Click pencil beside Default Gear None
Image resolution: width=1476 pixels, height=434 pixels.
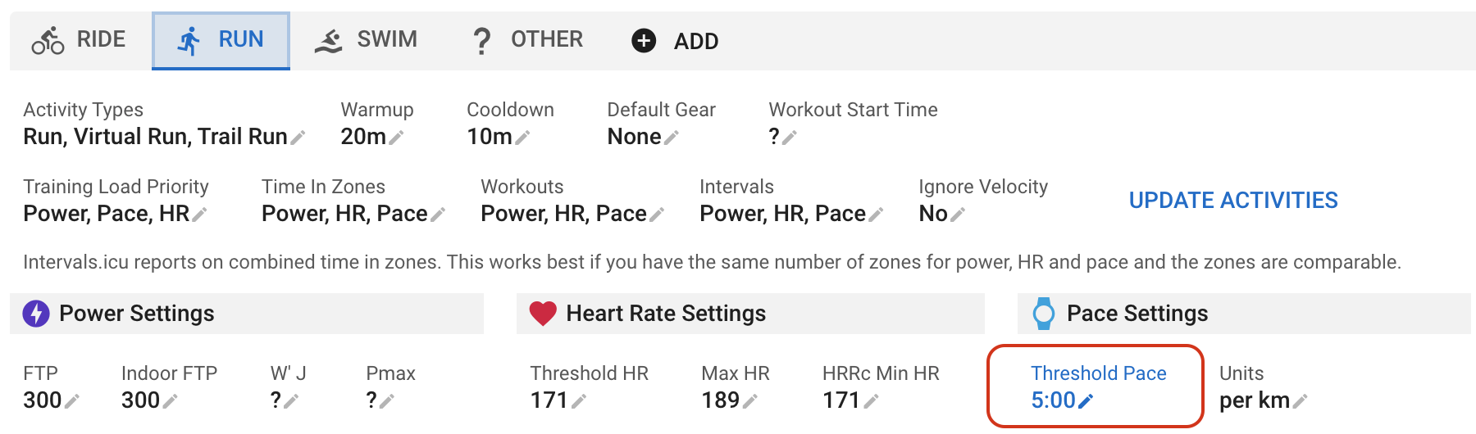click(x=672, y=138)
